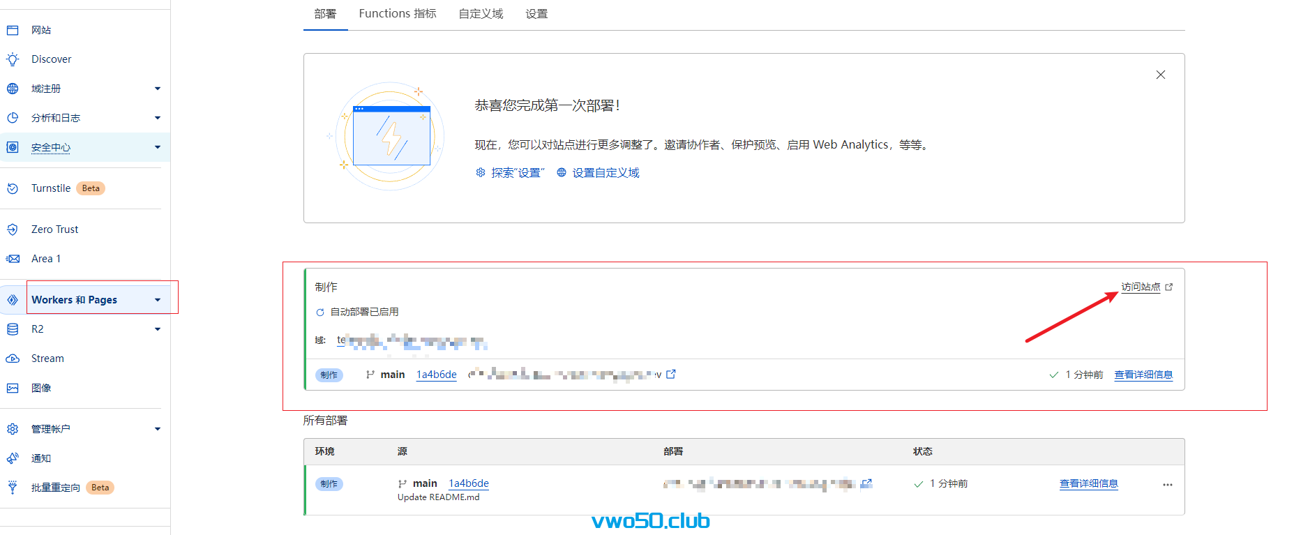Screen dimensions: 1301x535
Task: Open commit 1a4b6de in all deployments table
Action: pos(469,483)
